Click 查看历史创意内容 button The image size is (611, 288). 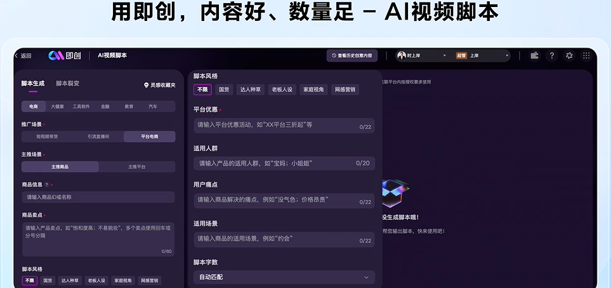tap(352, 56)
